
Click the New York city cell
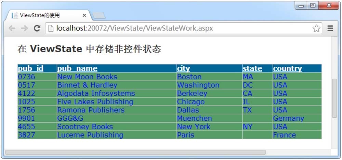pos(209,126)
